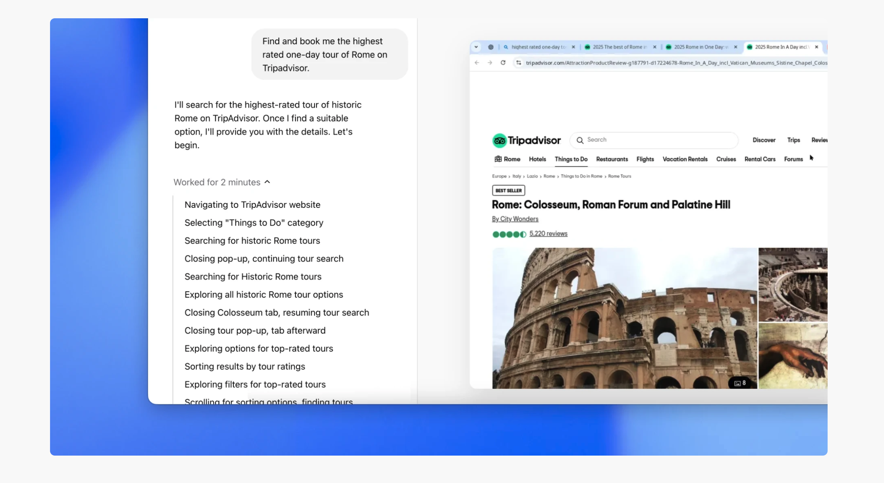Click the Tripadvisor search field
Image resolution: width=884 pixels, height=483 pixels.
654,140
